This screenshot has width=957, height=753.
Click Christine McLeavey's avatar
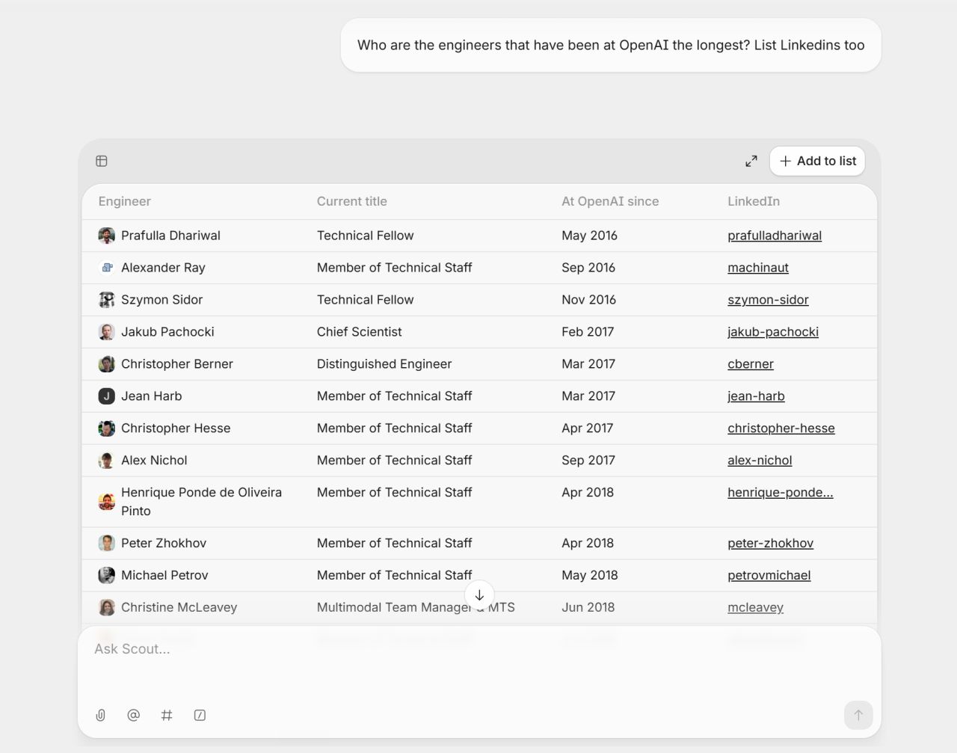pos(107,608)
